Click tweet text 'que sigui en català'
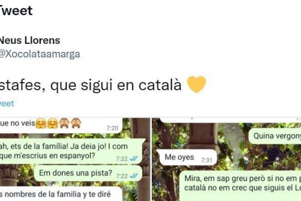This screenshot has height=201, width=301. coord(116,85)
